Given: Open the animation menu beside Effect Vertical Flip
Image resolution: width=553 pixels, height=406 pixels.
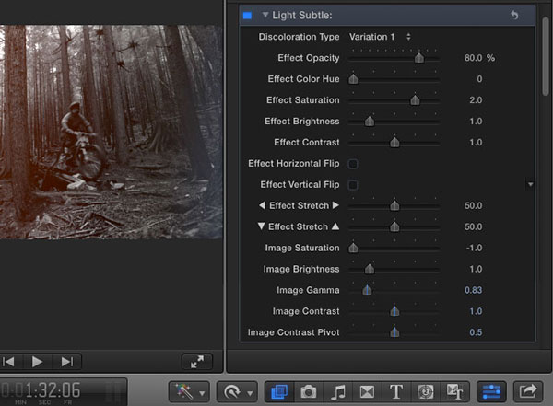Looking at the screenshot, I should [531, 184].
